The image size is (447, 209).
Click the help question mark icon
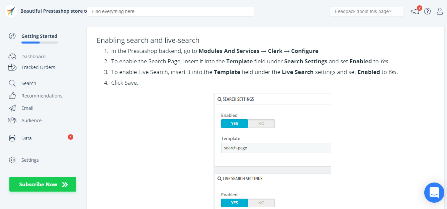coord(427,11)
